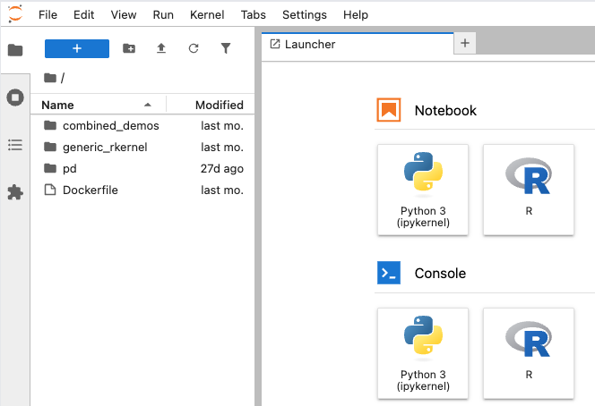
Task: Open the Kernel menu
Action: [207, 15]
